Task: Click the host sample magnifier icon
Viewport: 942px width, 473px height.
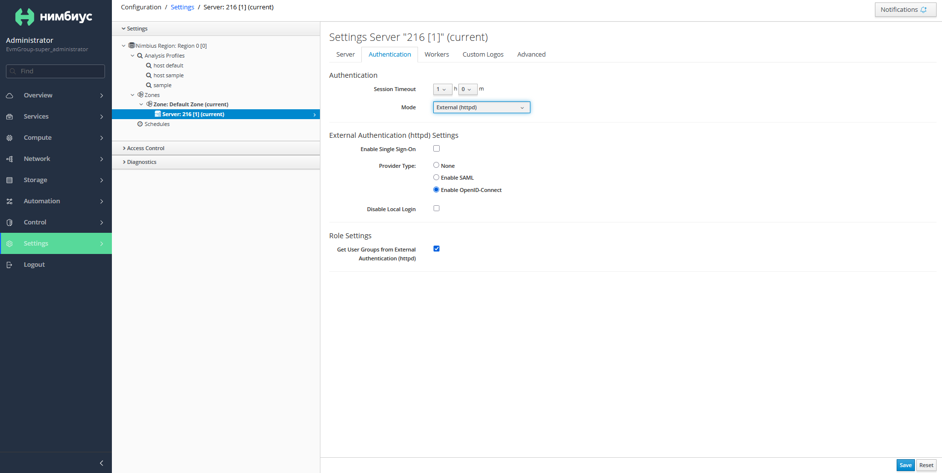Action: 149,75
